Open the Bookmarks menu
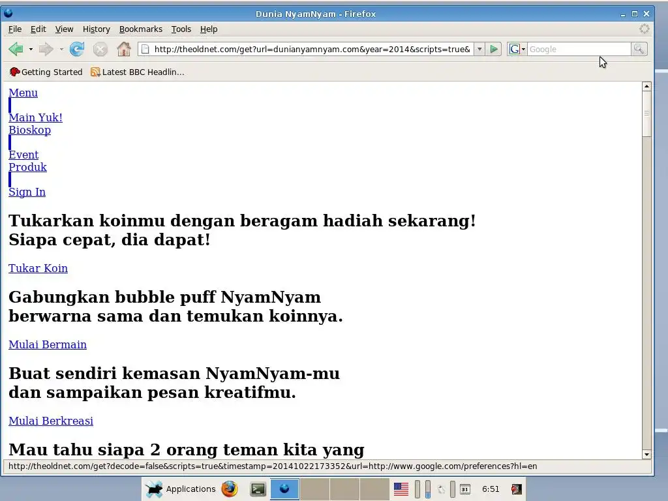668x501 pixels. click(141, 29)
